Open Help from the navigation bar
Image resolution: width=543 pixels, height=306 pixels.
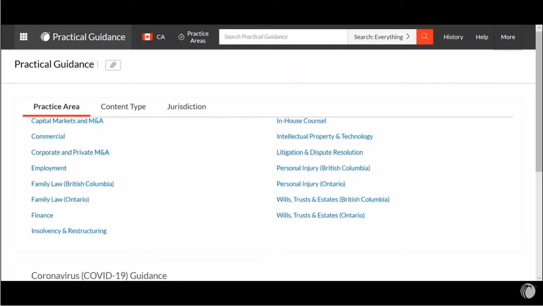pyautogui.click(x=482, y=37)
